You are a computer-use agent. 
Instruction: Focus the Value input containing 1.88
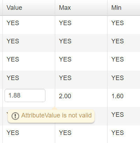pyautogui.click(x=25, y=95)
